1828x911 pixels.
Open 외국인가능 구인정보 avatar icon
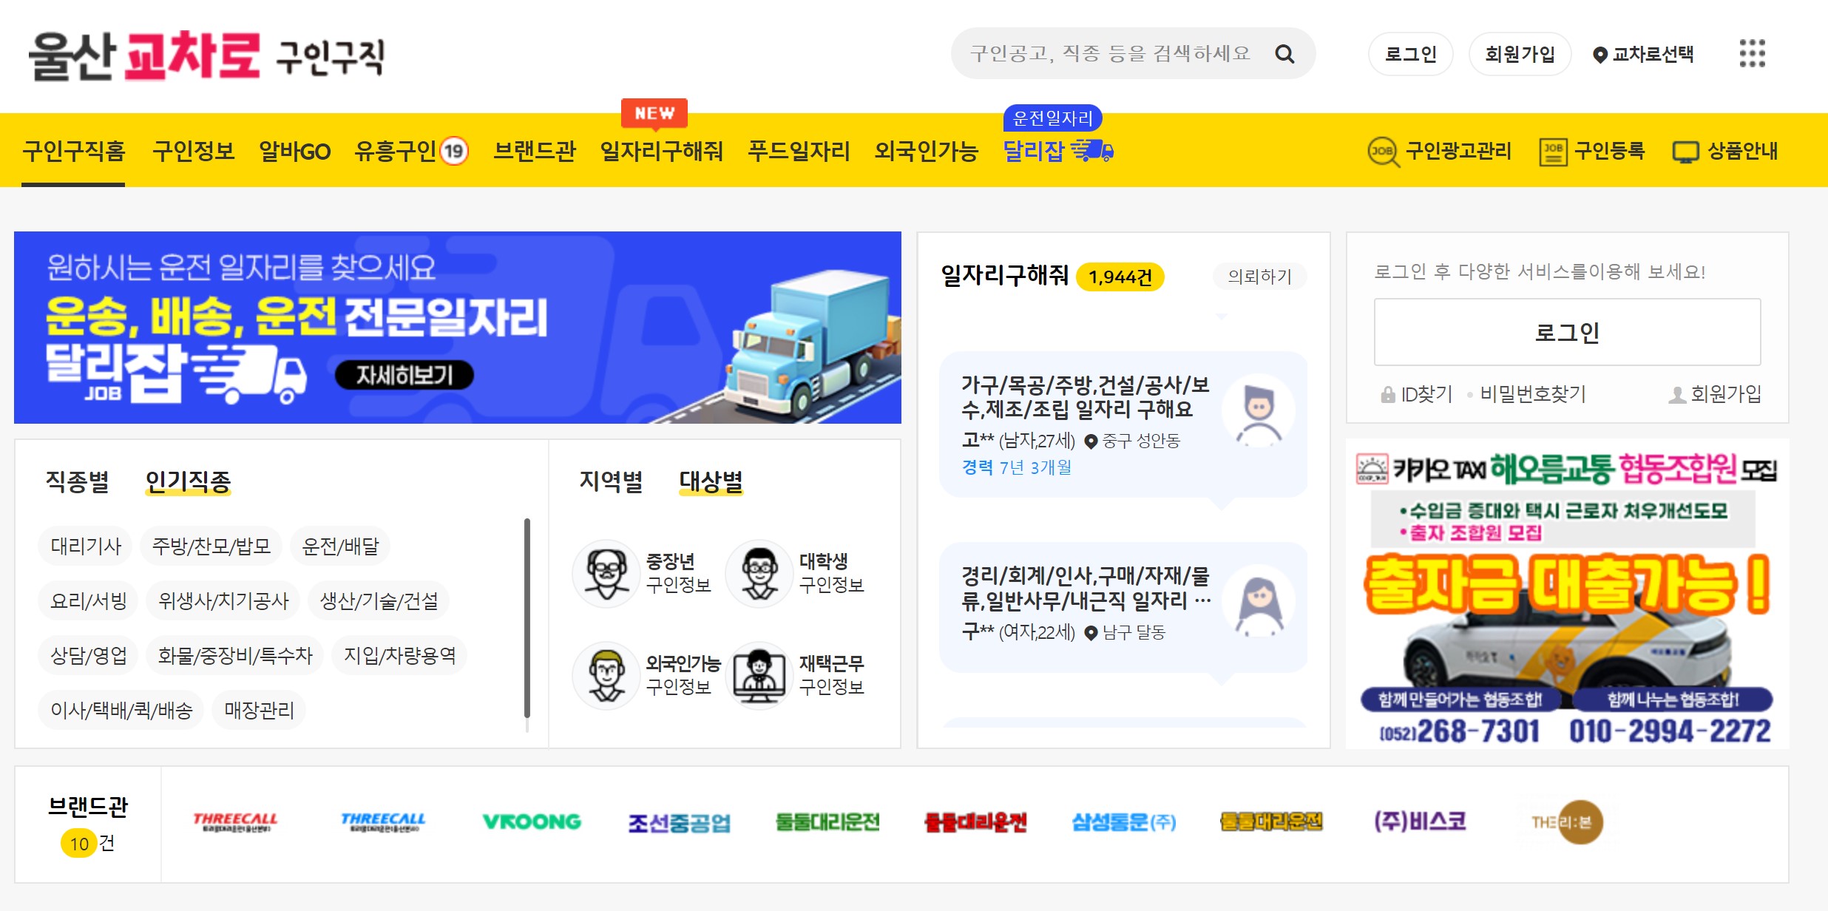tap(606, 675)
